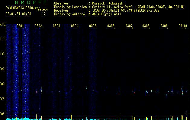
Task: Click the 0.8 kHz axis label
Action: 2,84
